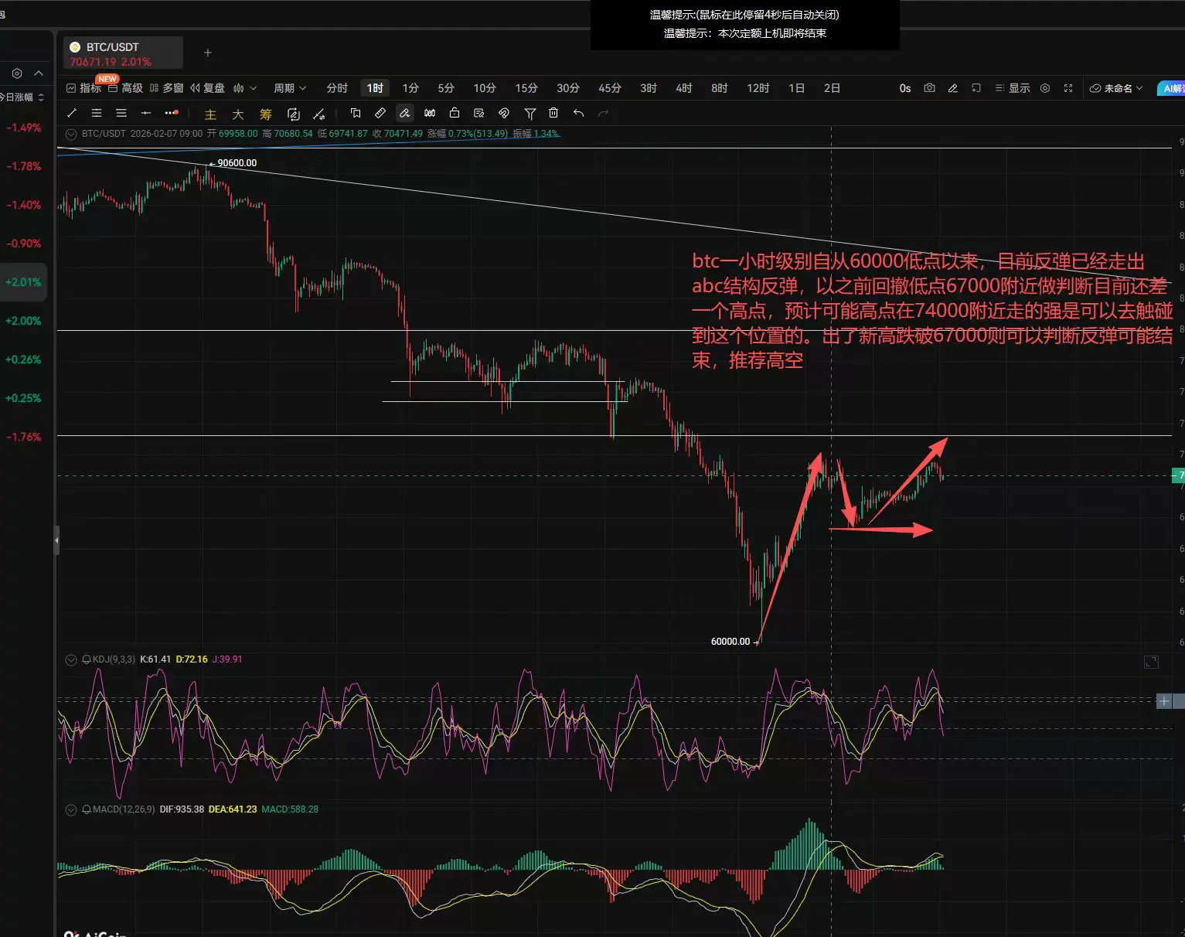This screenshot has height=937, width=1185.
Task: Select the 15分 timeframe
Action: coord(526,88)
